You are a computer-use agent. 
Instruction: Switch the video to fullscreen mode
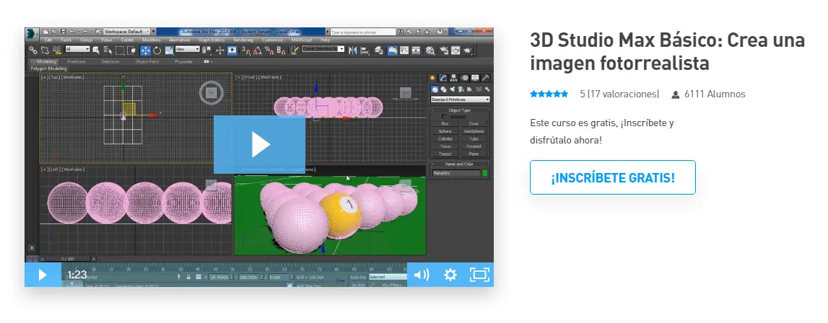click(x=479, y=275)
